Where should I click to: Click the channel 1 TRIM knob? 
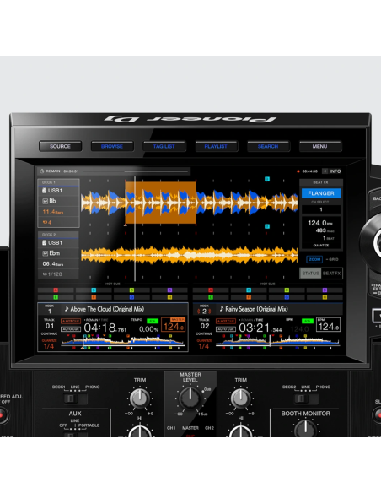(x=140, y=398)
